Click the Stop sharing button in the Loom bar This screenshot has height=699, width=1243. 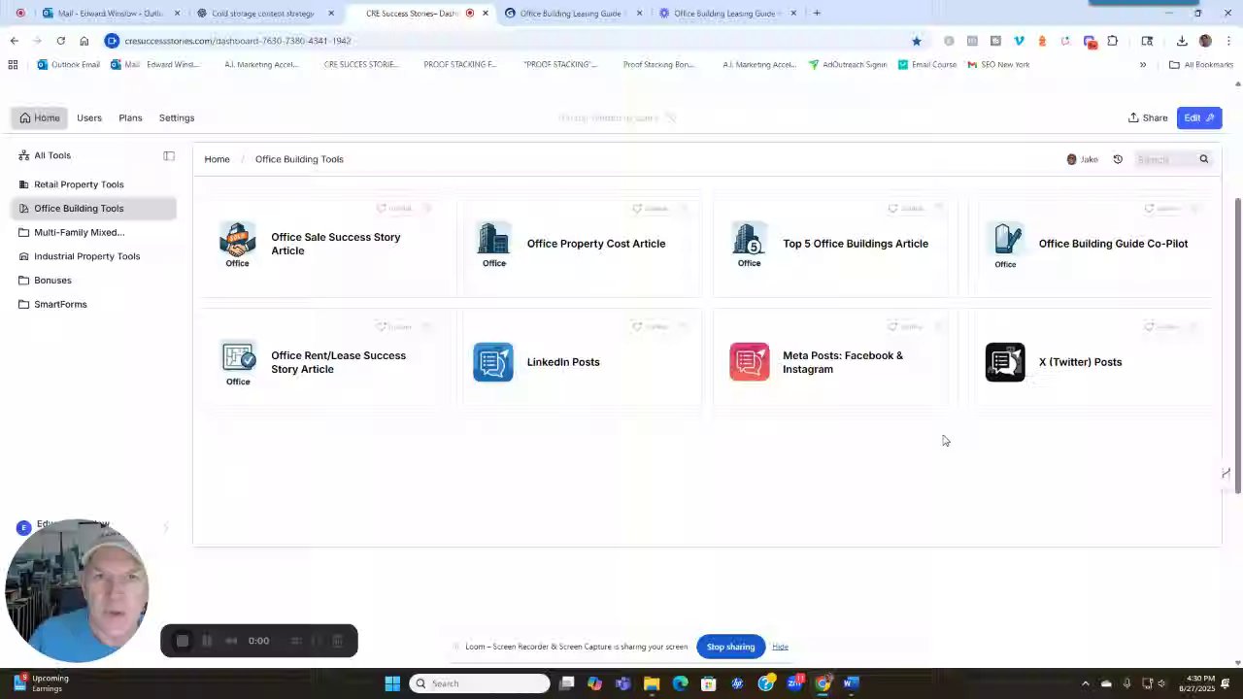tap(730, 647)
